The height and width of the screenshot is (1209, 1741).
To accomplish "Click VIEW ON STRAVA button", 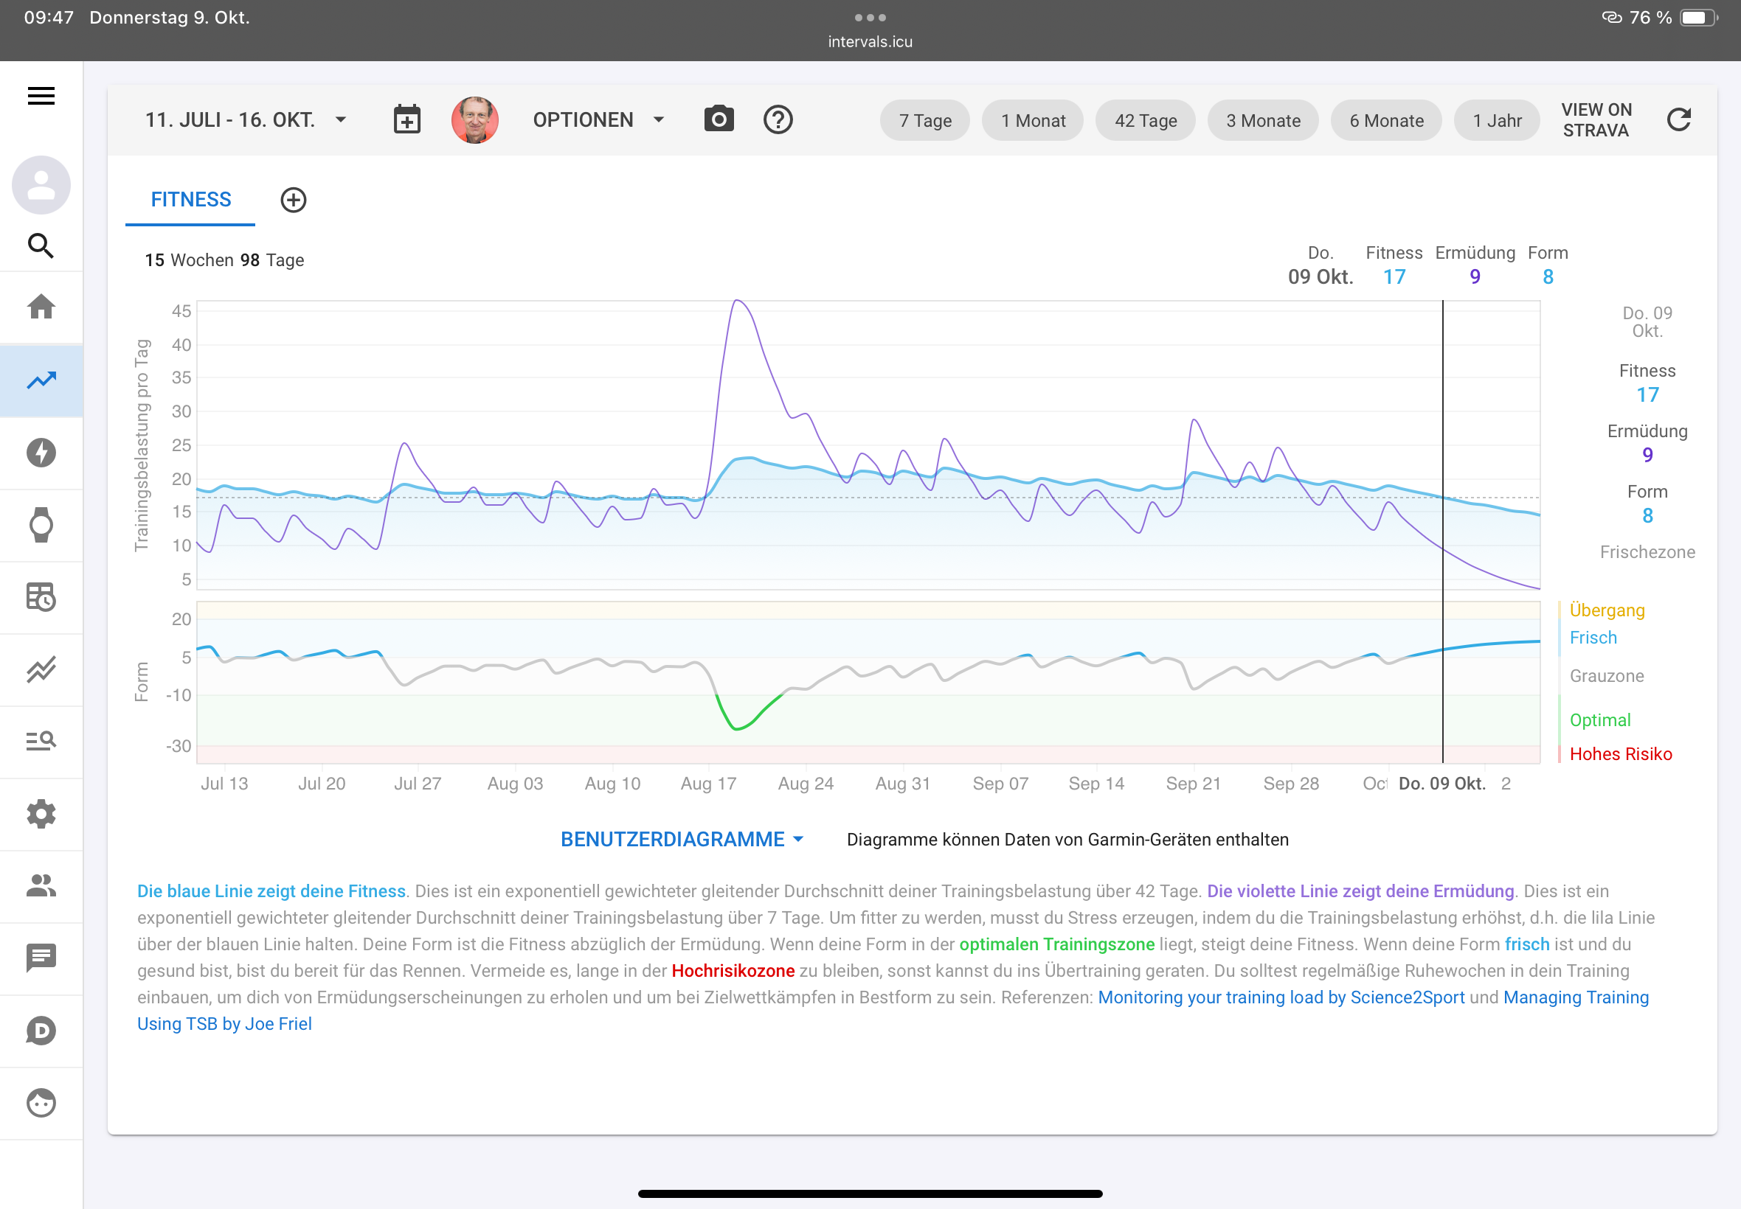I will pos(1596,119).
